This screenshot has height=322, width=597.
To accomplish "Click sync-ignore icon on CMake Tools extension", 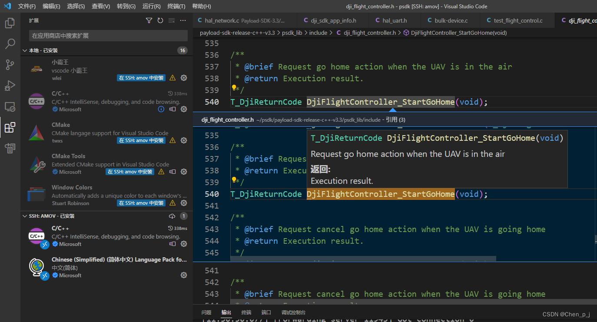I will coord(172,172).
